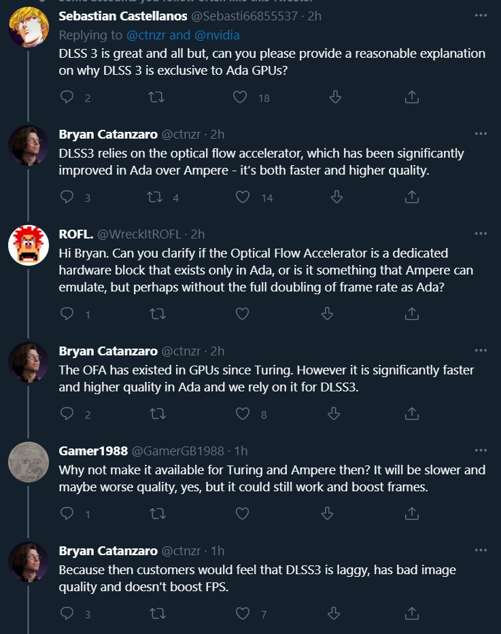Screen dimensions: 501x634
Task: Reply to Sebastian Castellanos's tweet
Action: pyautogui.click(x=67, y=97)
